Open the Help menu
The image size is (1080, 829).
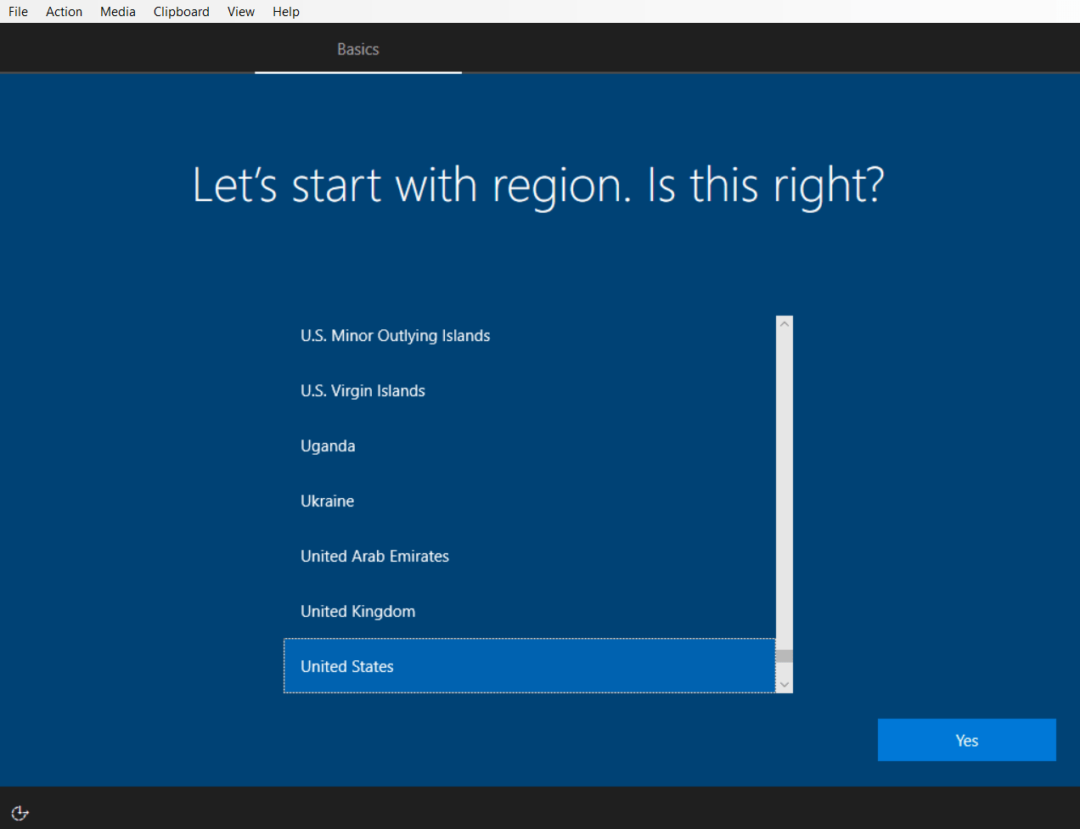[285, 11]
